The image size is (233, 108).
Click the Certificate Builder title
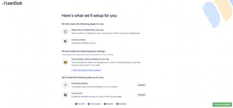(x=80, y=83)
